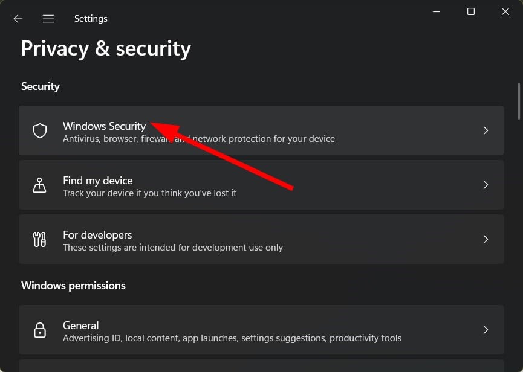Close the Settings window
The image size is (523, 372).
505,11
